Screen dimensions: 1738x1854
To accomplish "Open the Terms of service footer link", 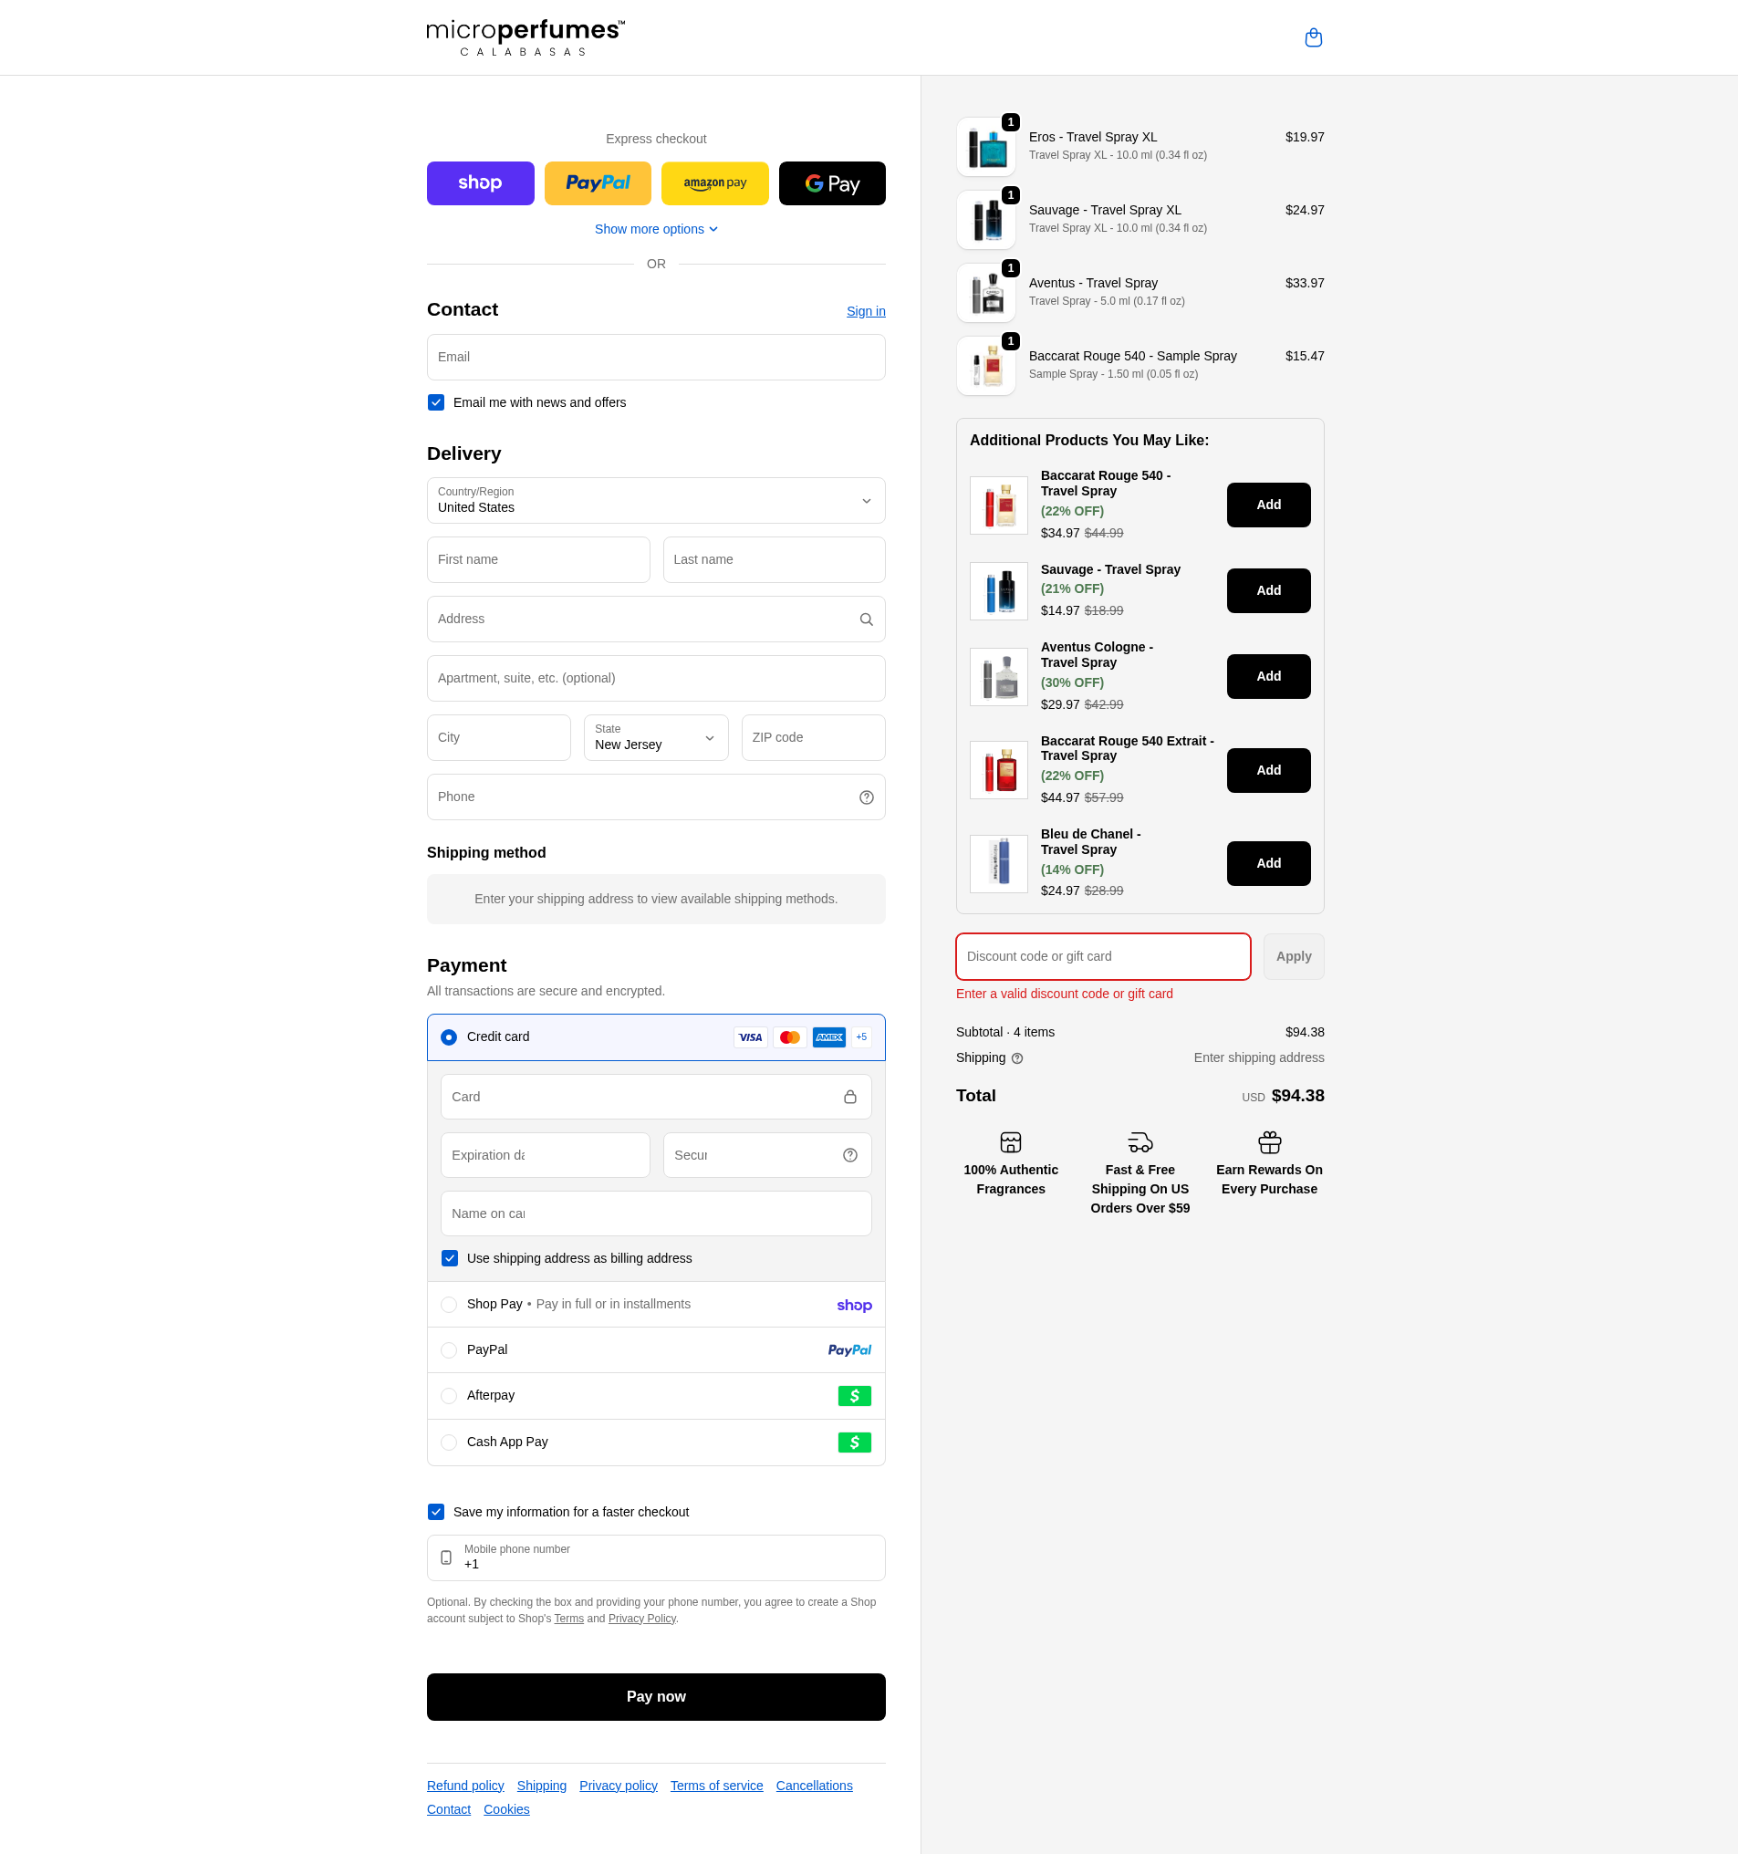I will coord(716,1786).
